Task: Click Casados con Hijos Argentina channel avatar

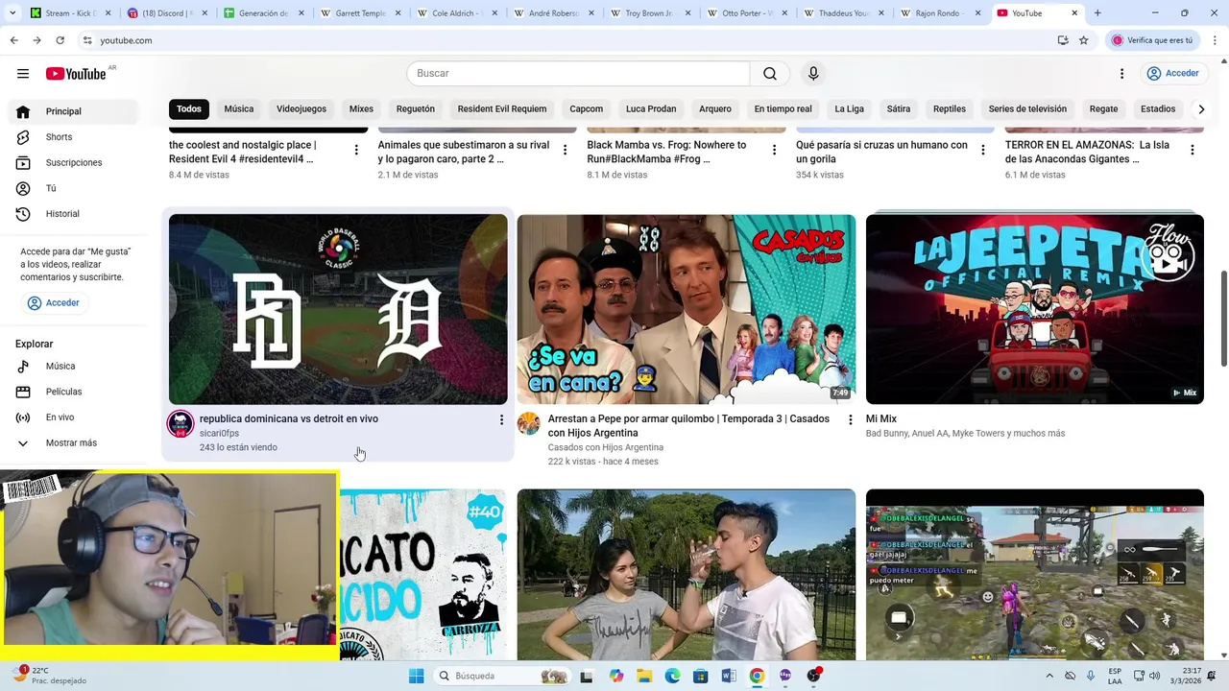Action: click(529, 423)
